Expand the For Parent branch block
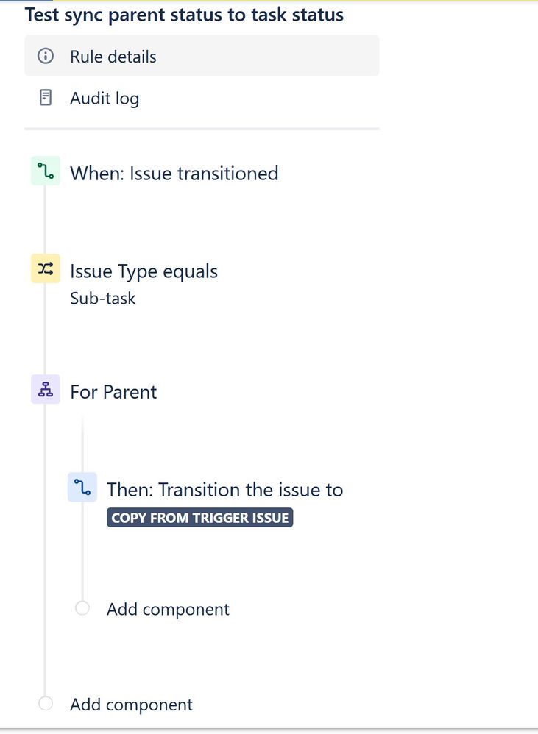Screen dimensions: 538x734 tap(113, 392)
